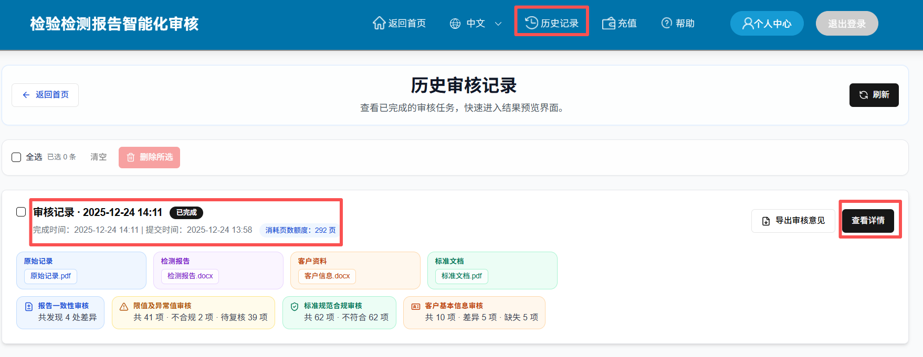Click the question mark help icon
The image size is (923, 357).
(666, 23)
